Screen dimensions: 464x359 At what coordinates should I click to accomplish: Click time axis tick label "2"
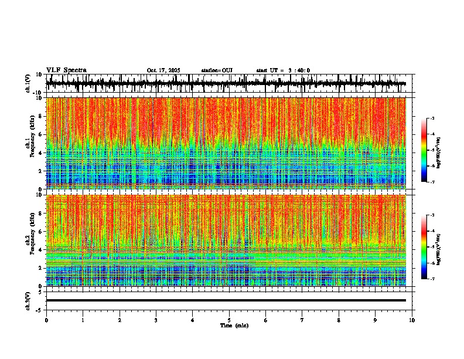[120, 320]
